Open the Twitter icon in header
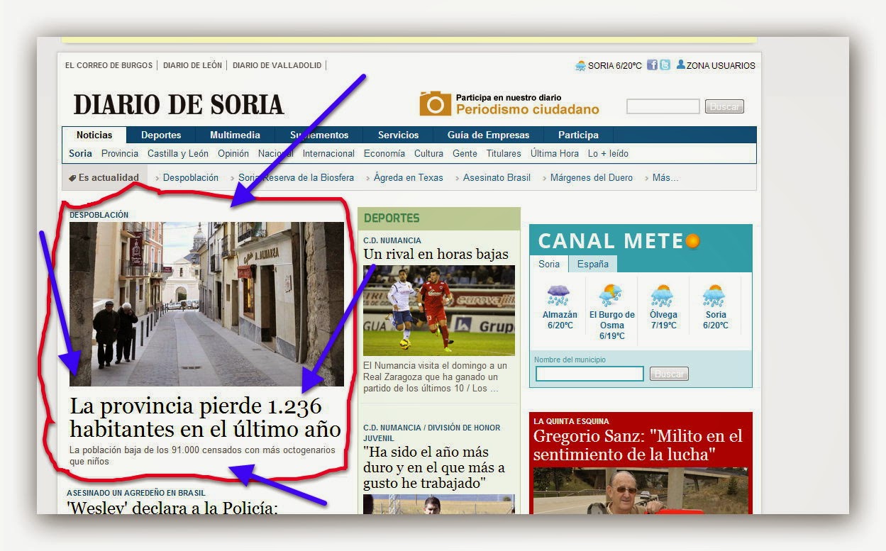Image resolution: width=886 pixels, height=551 pixels. point(665,65)
